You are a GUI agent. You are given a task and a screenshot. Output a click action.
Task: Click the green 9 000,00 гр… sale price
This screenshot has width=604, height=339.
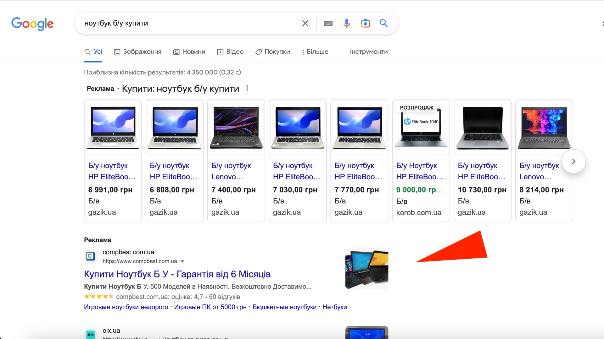point(419,190)
